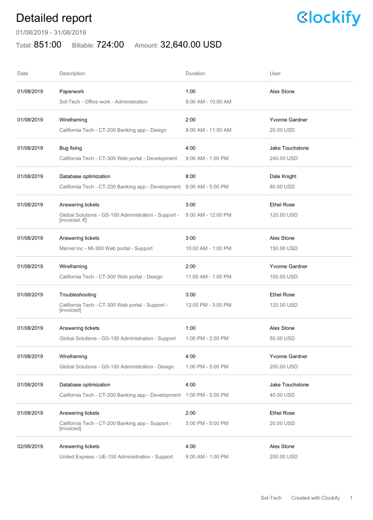
Task: Select the 8:00 duration for Database optimization
Action: point(190,176)
